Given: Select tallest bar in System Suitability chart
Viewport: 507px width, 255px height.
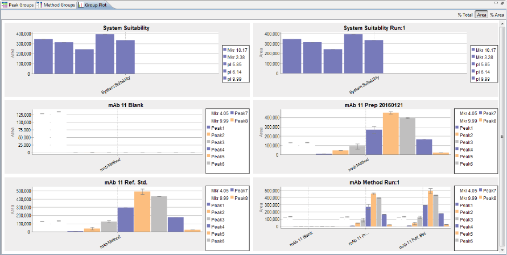Looking at the screenshot, I should [x=105, y=54].
